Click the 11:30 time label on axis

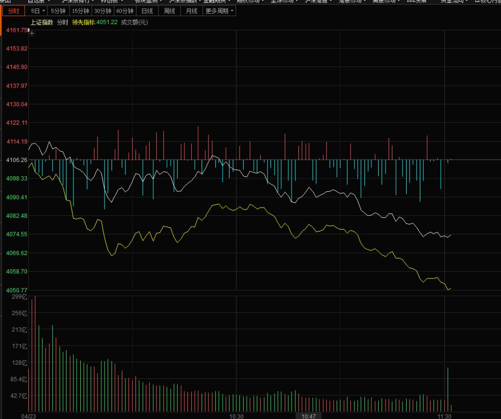(x=444, y=416)
